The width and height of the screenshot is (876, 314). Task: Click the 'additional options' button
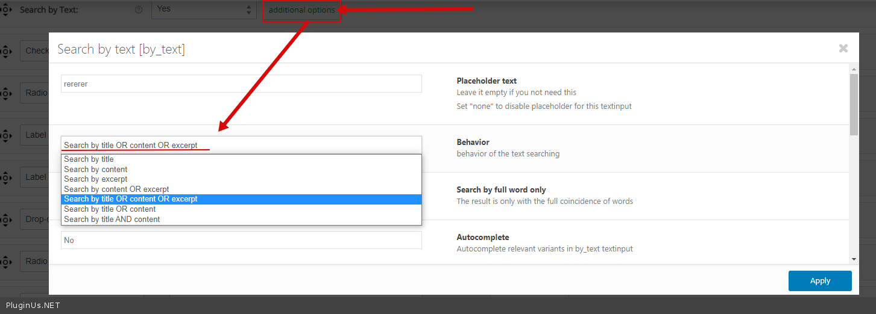(x=301, y=10)
